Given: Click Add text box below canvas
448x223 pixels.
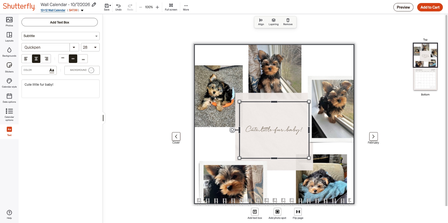Looking at the screenshot, I should (x=255, y=212).
